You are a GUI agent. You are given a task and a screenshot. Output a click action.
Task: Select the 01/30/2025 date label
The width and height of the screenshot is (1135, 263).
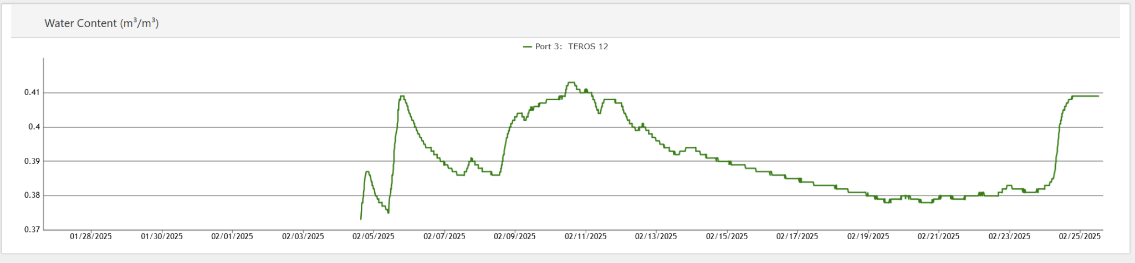tap(162, 236)
